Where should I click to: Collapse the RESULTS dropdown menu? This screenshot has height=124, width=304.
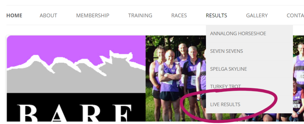[216, 15]
